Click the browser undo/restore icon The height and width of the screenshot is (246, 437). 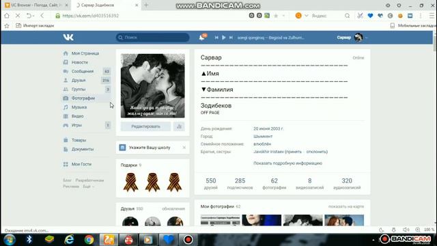(29, 16)
